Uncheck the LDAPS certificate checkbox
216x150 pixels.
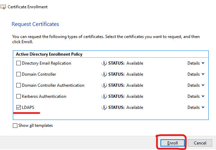19,107
